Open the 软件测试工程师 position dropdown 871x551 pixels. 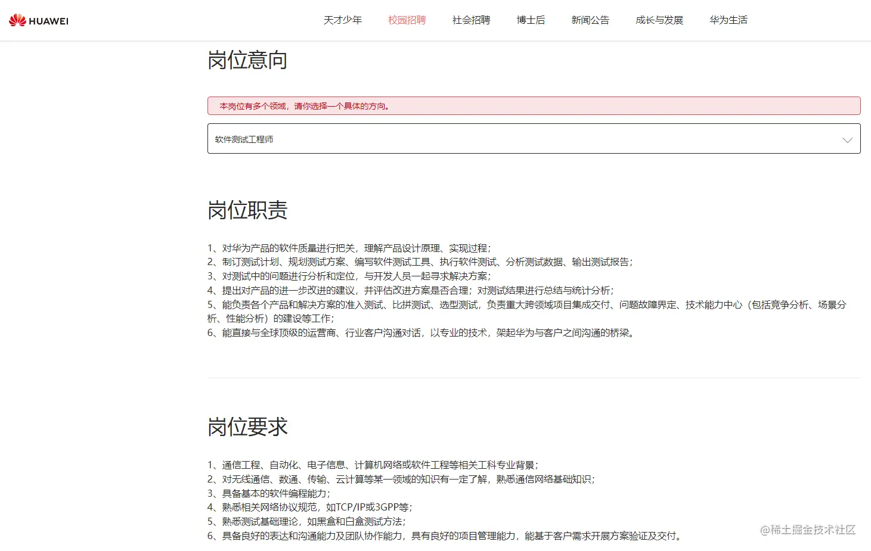click(x=534, y=139)
